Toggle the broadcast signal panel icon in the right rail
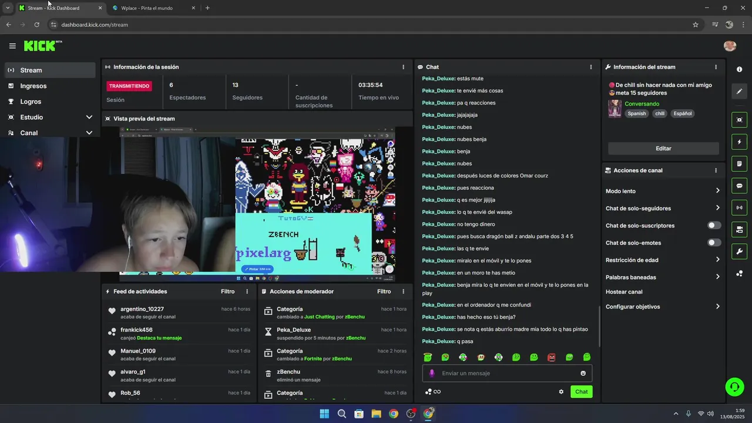Image resolution: width=752 pixels, height=423 pixels. (739, 207)
